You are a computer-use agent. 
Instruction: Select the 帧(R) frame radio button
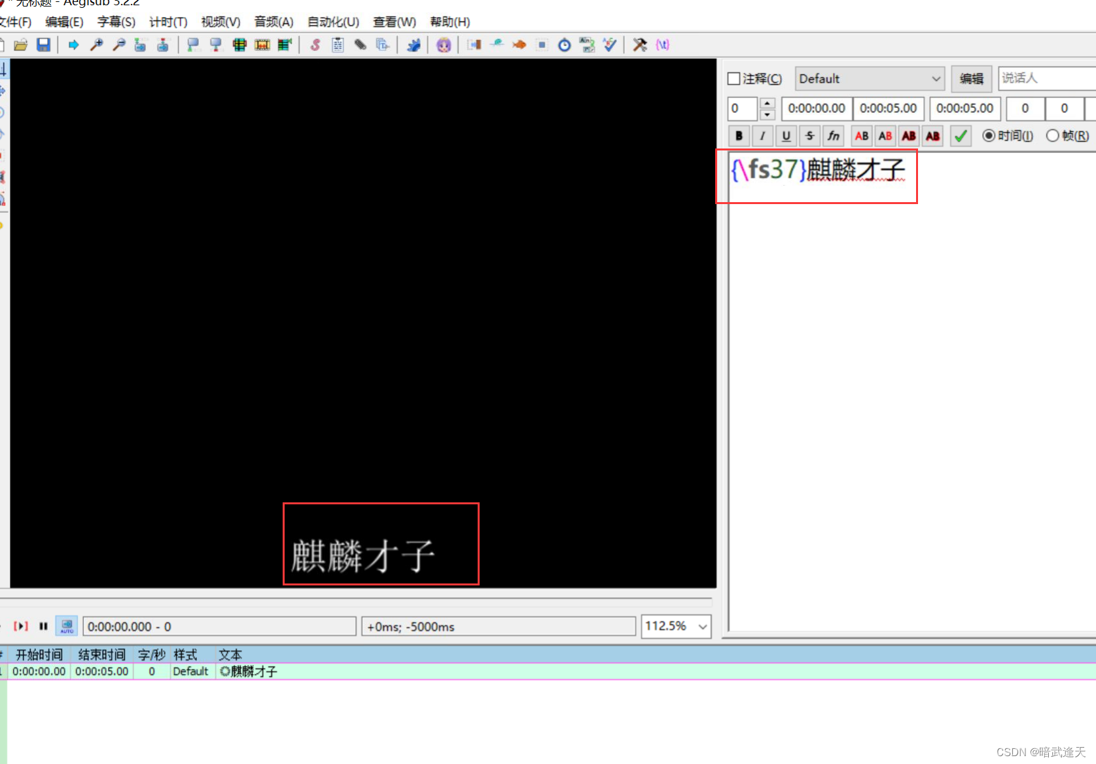click(1053, 135)
